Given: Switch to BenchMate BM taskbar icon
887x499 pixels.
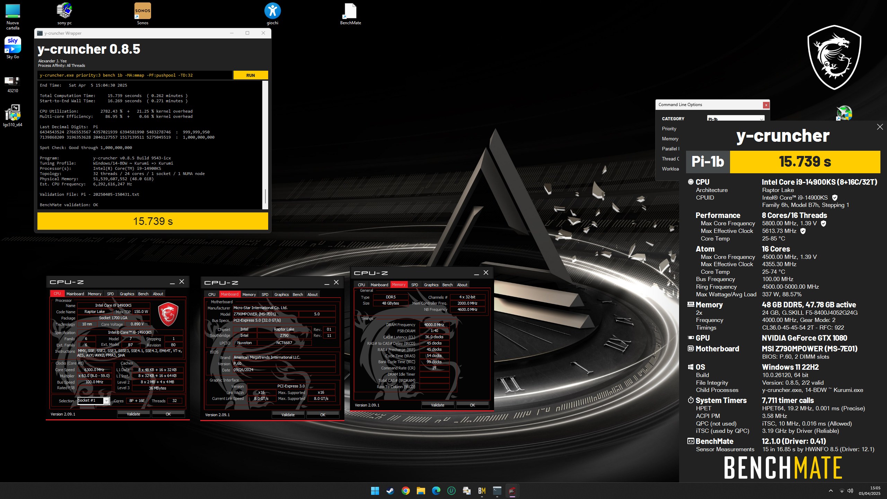Looking at the screenshot, I should pyautogui.click(x=482, y=491).
